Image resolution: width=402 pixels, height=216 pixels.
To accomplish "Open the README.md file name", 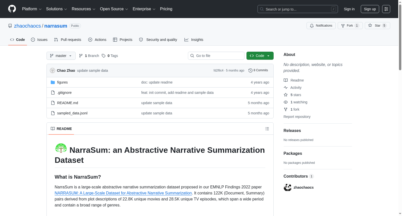I will click(x=68, y=103).
